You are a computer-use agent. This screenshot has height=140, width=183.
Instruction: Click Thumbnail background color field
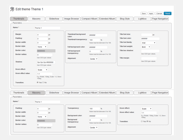point(98,35)
